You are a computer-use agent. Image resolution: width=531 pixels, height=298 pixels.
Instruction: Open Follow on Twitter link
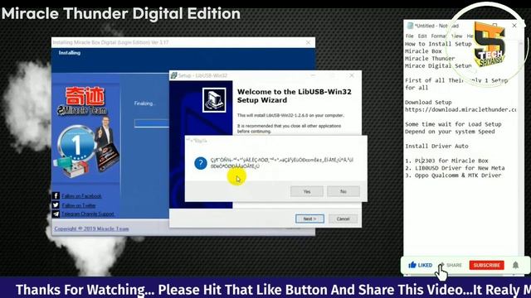tap(79, 205)
